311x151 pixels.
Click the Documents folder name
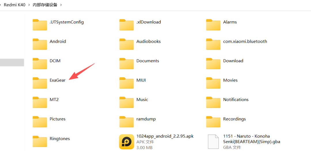tap(147, 61)
